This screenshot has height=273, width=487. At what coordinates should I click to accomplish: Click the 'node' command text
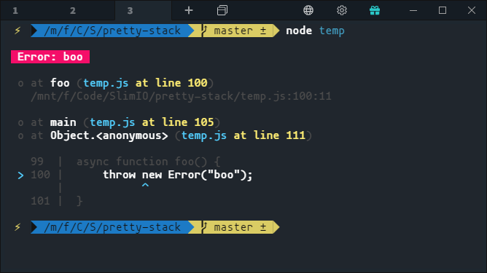(x=299, y=31)
